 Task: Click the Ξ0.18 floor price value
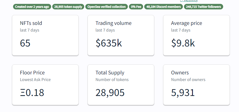pos(32,93)
